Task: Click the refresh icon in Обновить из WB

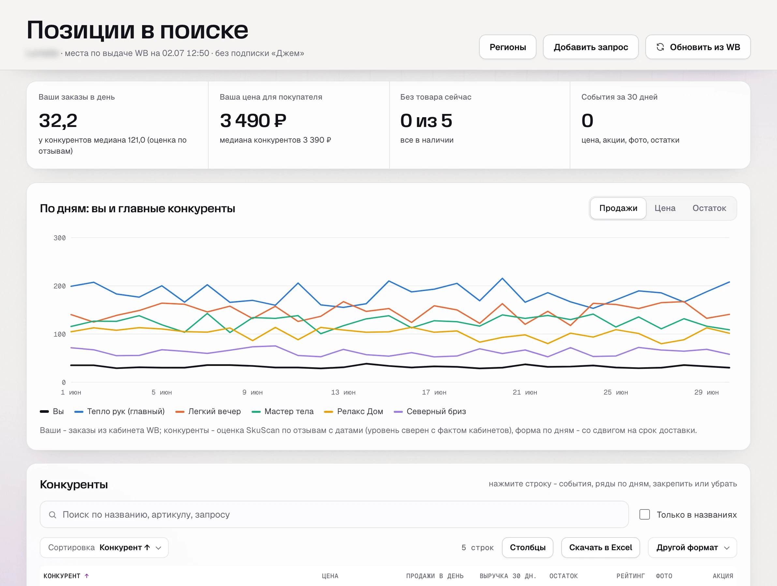Action: [660, 47]
